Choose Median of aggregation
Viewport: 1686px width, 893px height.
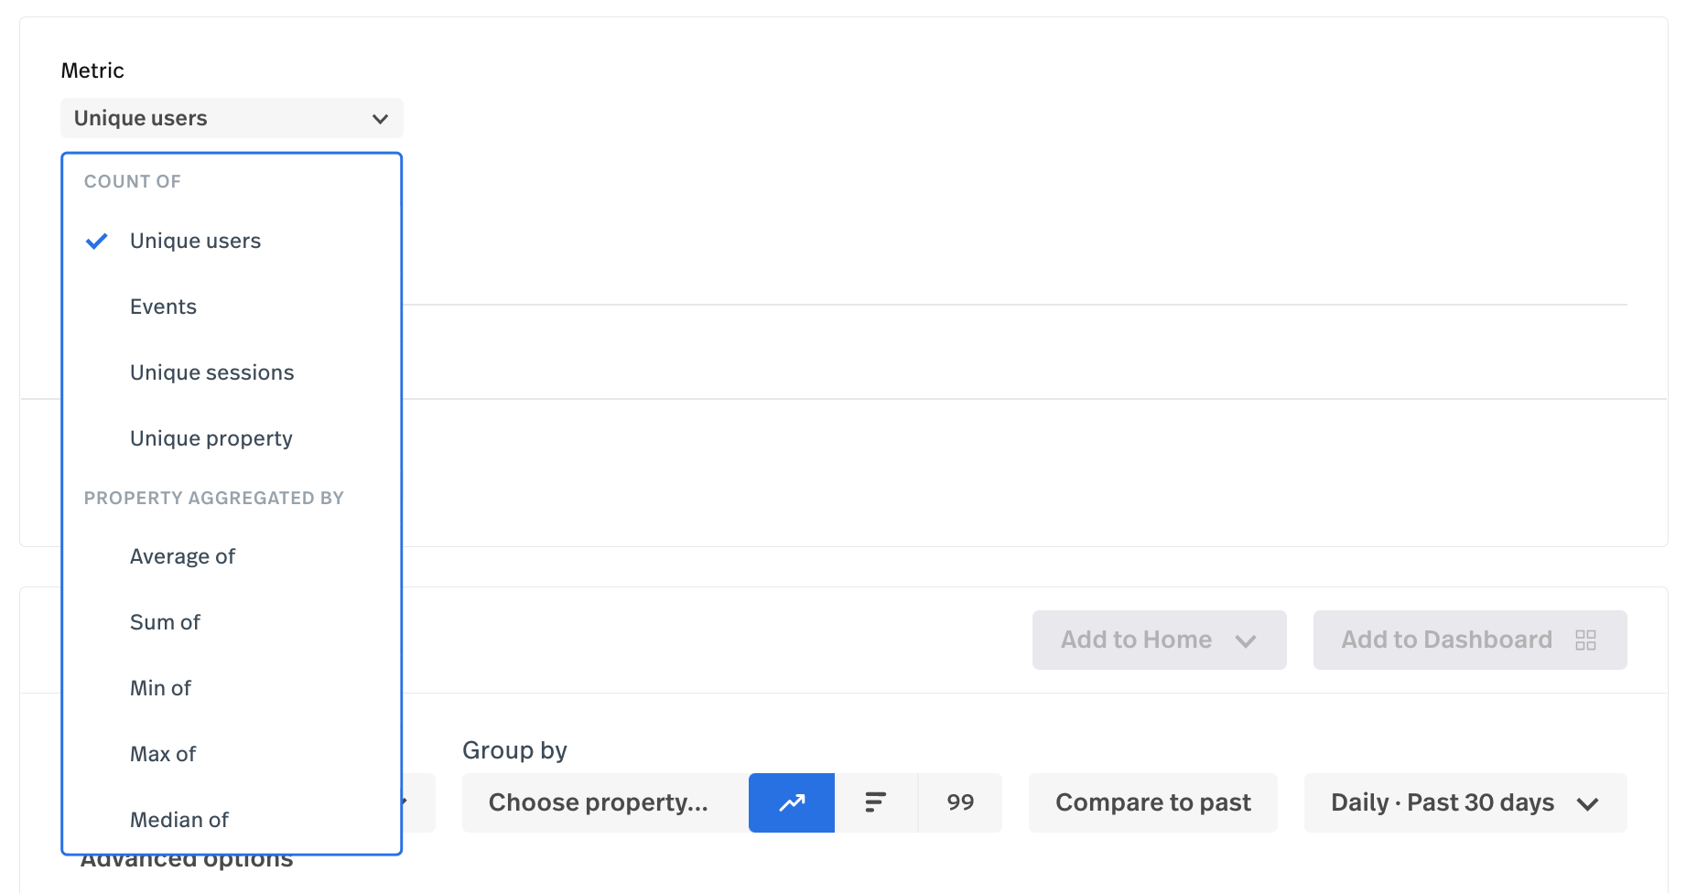click(232, 820)
